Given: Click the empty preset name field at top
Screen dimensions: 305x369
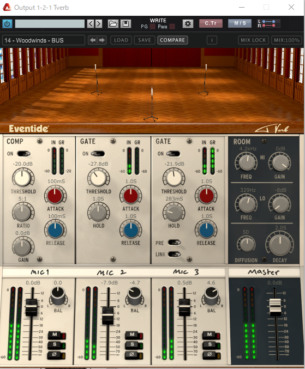Looking at the screenshot, I should pos(50,23).
